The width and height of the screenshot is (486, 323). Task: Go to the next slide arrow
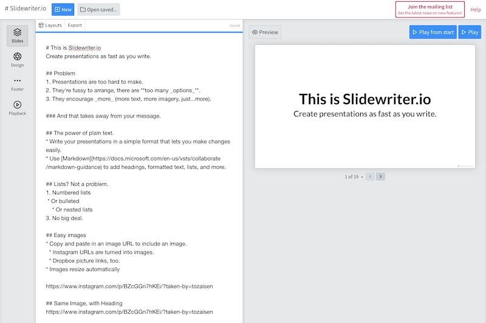(x=381, y=177)
